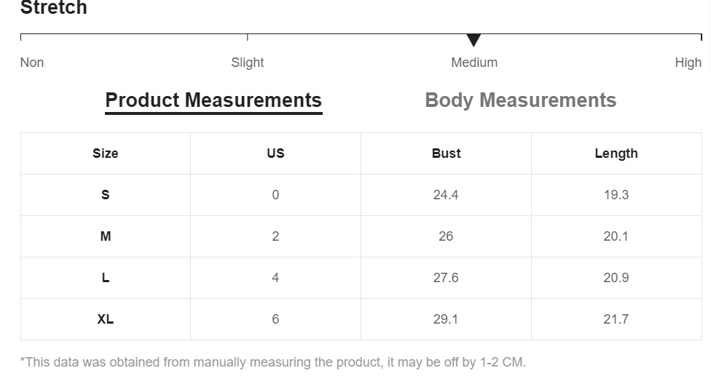This screenshot has height=384, width=711.
Task: Click the stretch indicator triangle marker
Action: (474, 40)
